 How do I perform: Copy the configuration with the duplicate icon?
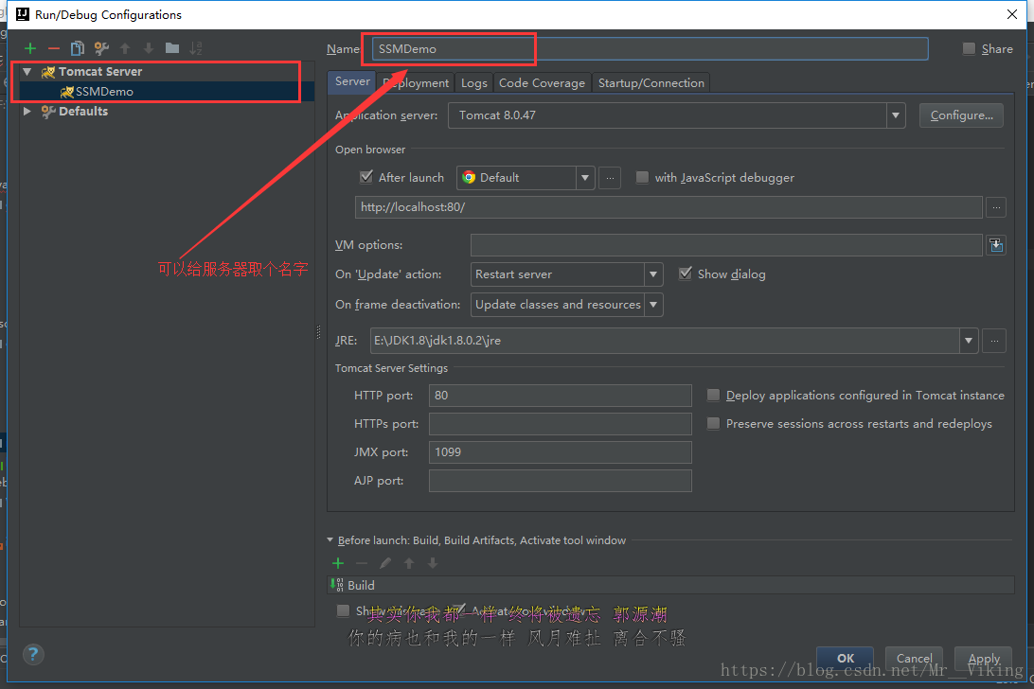(77, 48)
